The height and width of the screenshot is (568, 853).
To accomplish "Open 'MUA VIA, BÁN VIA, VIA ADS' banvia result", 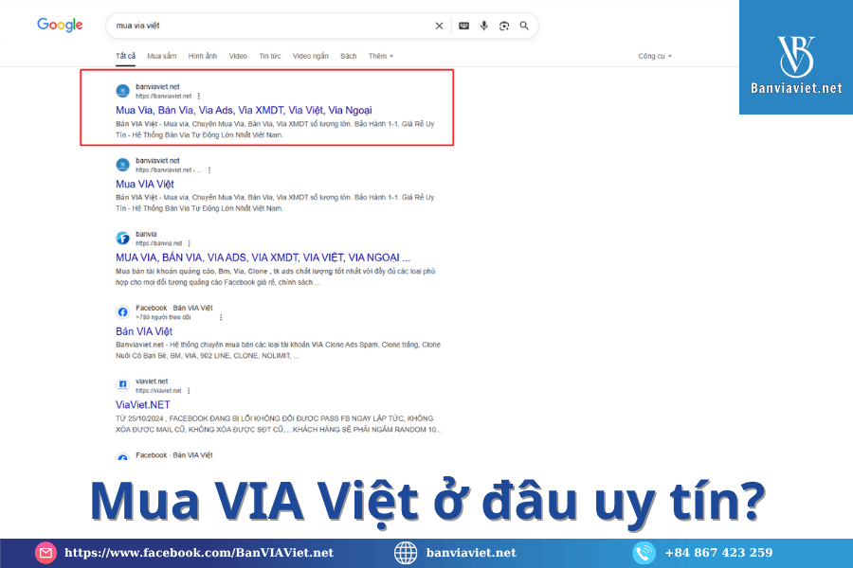I will [263, 257].
